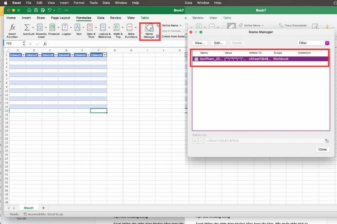The height and width of the screenshot is (224, 337).
Task: Click Create from Selection
Action: [x=171, y=37]
